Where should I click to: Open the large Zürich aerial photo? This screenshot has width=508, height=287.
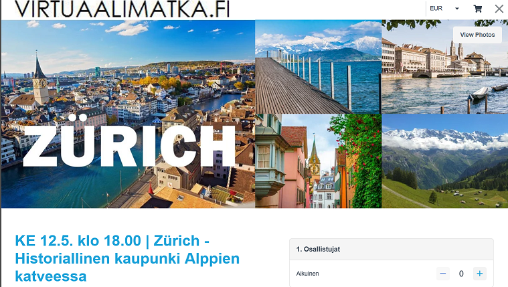click(129, 114)
